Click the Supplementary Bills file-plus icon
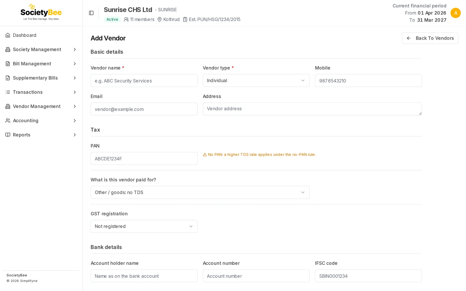Screen dimensions: 466x291 coord(8,78)
